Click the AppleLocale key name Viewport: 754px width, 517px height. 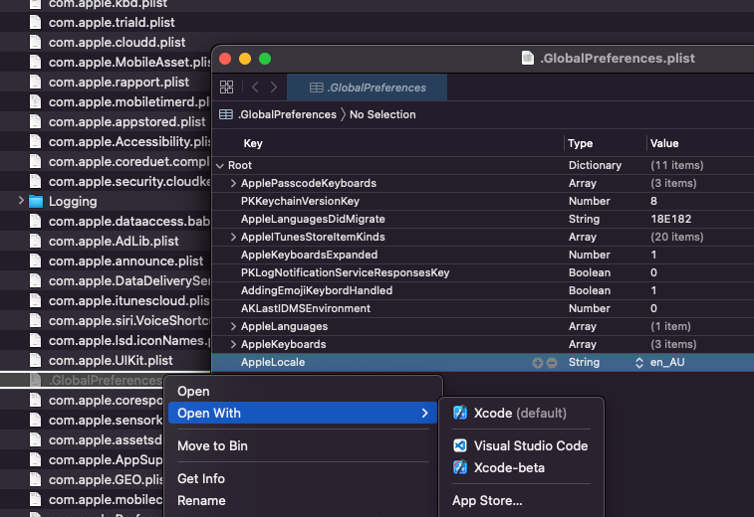pyautogui.click(x=273, y=363)
